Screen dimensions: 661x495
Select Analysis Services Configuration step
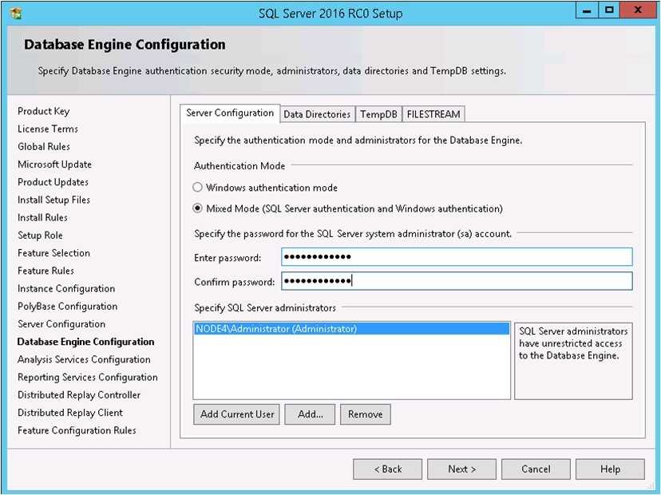click(x=84, y=359)
